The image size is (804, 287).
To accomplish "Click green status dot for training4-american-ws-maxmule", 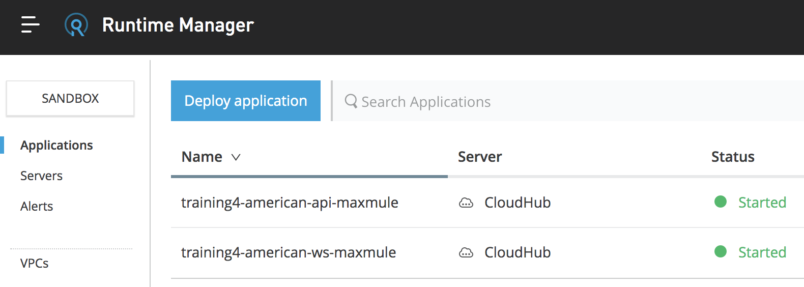I will 721,251.
